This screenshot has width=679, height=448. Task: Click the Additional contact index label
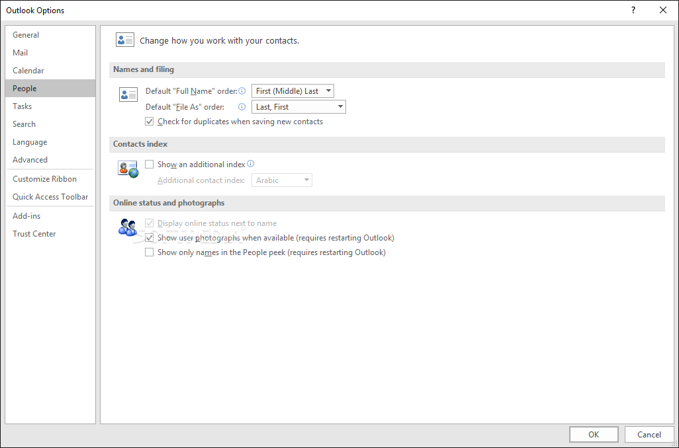pyautogui.click(x=201, y=180)
